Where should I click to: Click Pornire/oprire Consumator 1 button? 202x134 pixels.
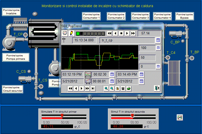91,16
